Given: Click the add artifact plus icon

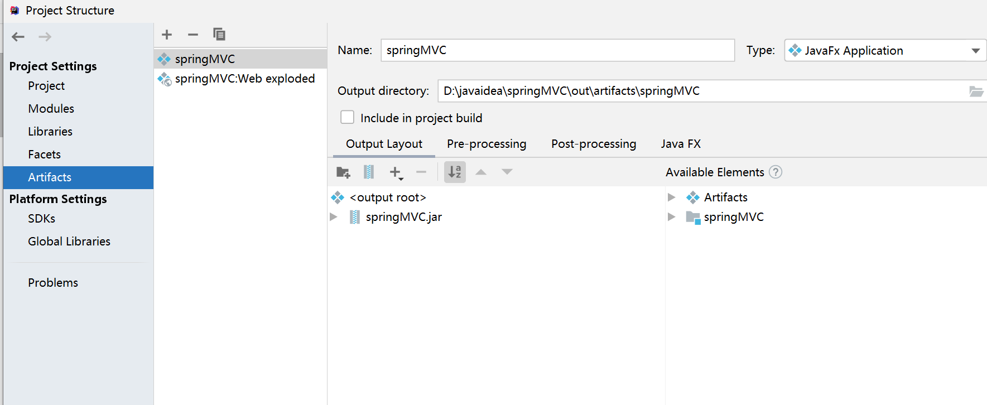Looking at the screenshot, I should (x=167, y=35).
